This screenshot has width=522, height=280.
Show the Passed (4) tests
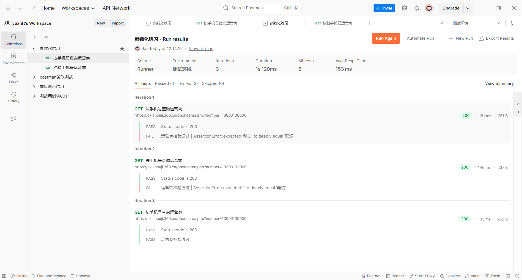[x=165, y=83]
